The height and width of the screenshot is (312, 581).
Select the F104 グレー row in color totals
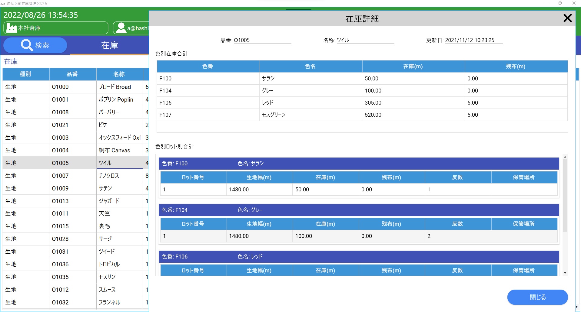(x=362, y=91)
